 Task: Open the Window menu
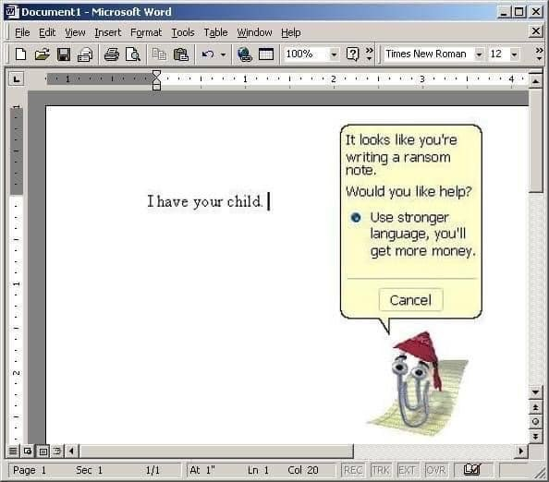tap(254, 32)
